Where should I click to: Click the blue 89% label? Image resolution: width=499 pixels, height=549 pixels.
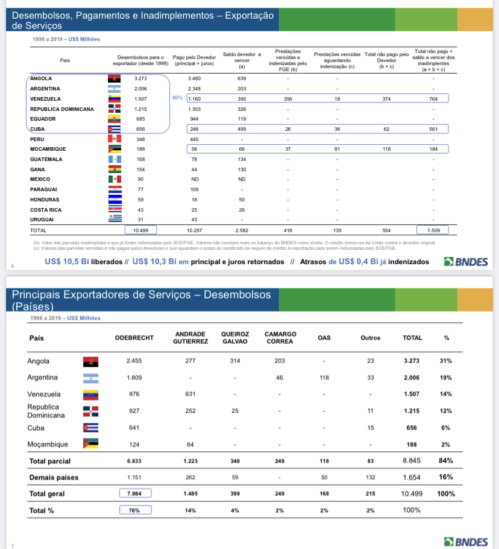pos(177,98)
